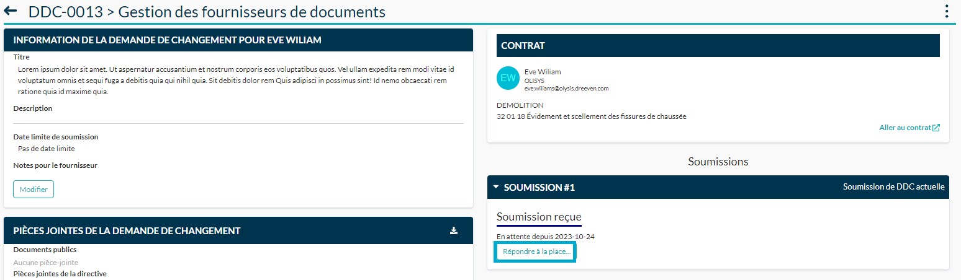Click the Soumission reçue status heading
The image size is (961, 280).
pyautogui.click(x=539, y=217)
